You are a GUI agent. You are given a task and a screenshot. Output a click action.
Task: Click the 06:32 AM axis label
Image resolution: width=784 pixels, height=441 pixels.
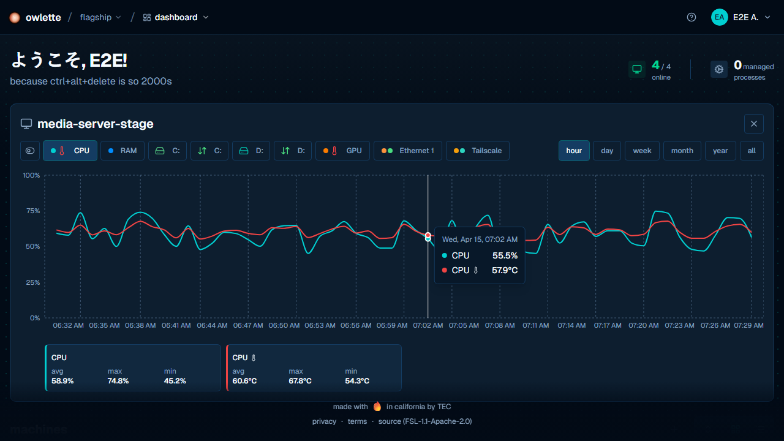click(x=68, y=326)
